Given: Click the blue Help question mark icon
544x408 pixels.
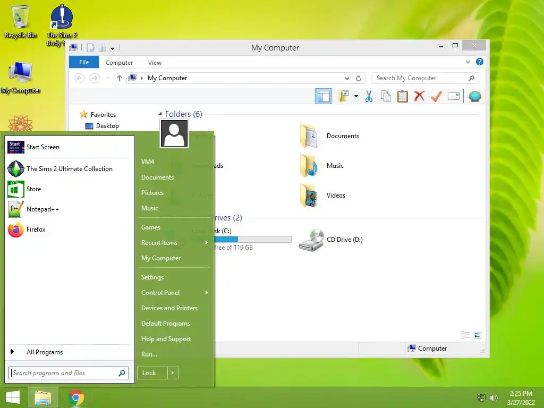Looking at the screenshot, I should click(x=480, y=62).
